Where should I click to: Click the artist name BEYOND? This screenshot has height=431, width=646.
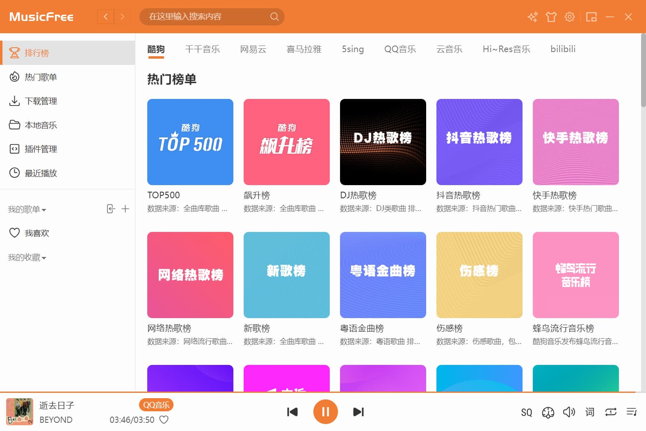point(56,420)
